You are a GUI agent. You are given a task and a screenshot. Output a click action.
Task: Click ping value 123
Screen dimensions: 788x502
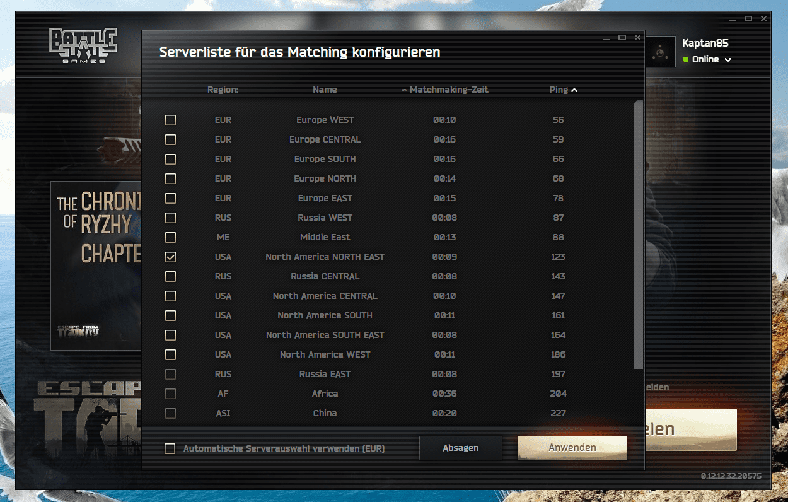[x=558, y=257]
